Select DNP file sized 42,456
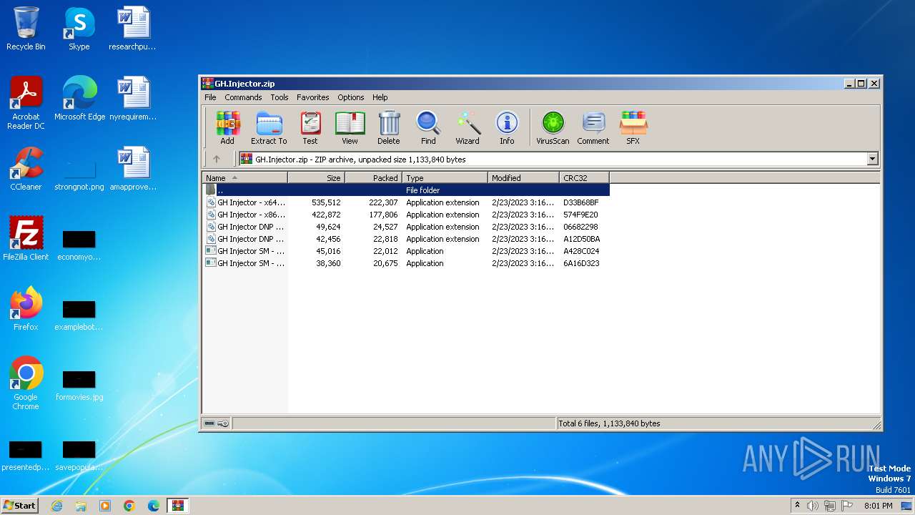Screen dimensions: 915x515 tap(406, 239)
